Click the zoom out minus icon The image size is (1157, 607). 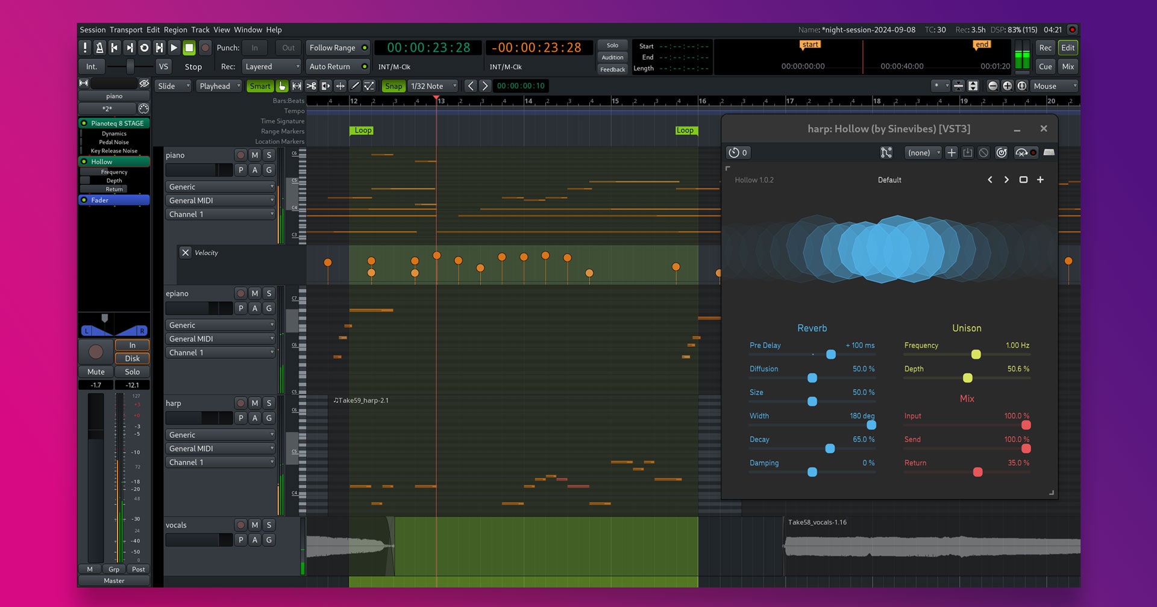point(992,86)
